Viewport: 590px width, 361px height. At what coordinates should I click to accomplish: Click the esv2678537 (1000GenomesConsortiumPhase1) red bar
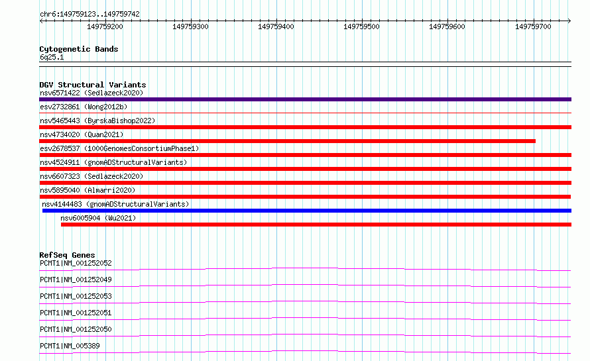tap(305, 155)
